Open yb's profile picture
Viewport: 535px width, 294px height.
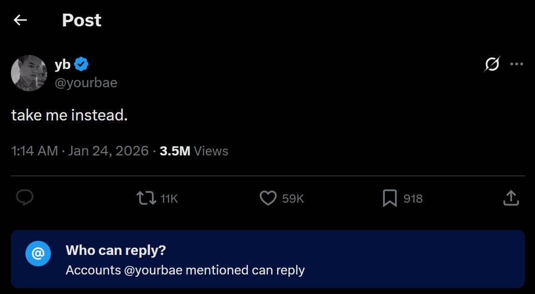click(x=29, y=73)
